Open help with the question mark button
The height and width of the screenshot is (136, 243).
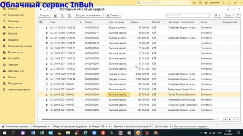(238, 15)
